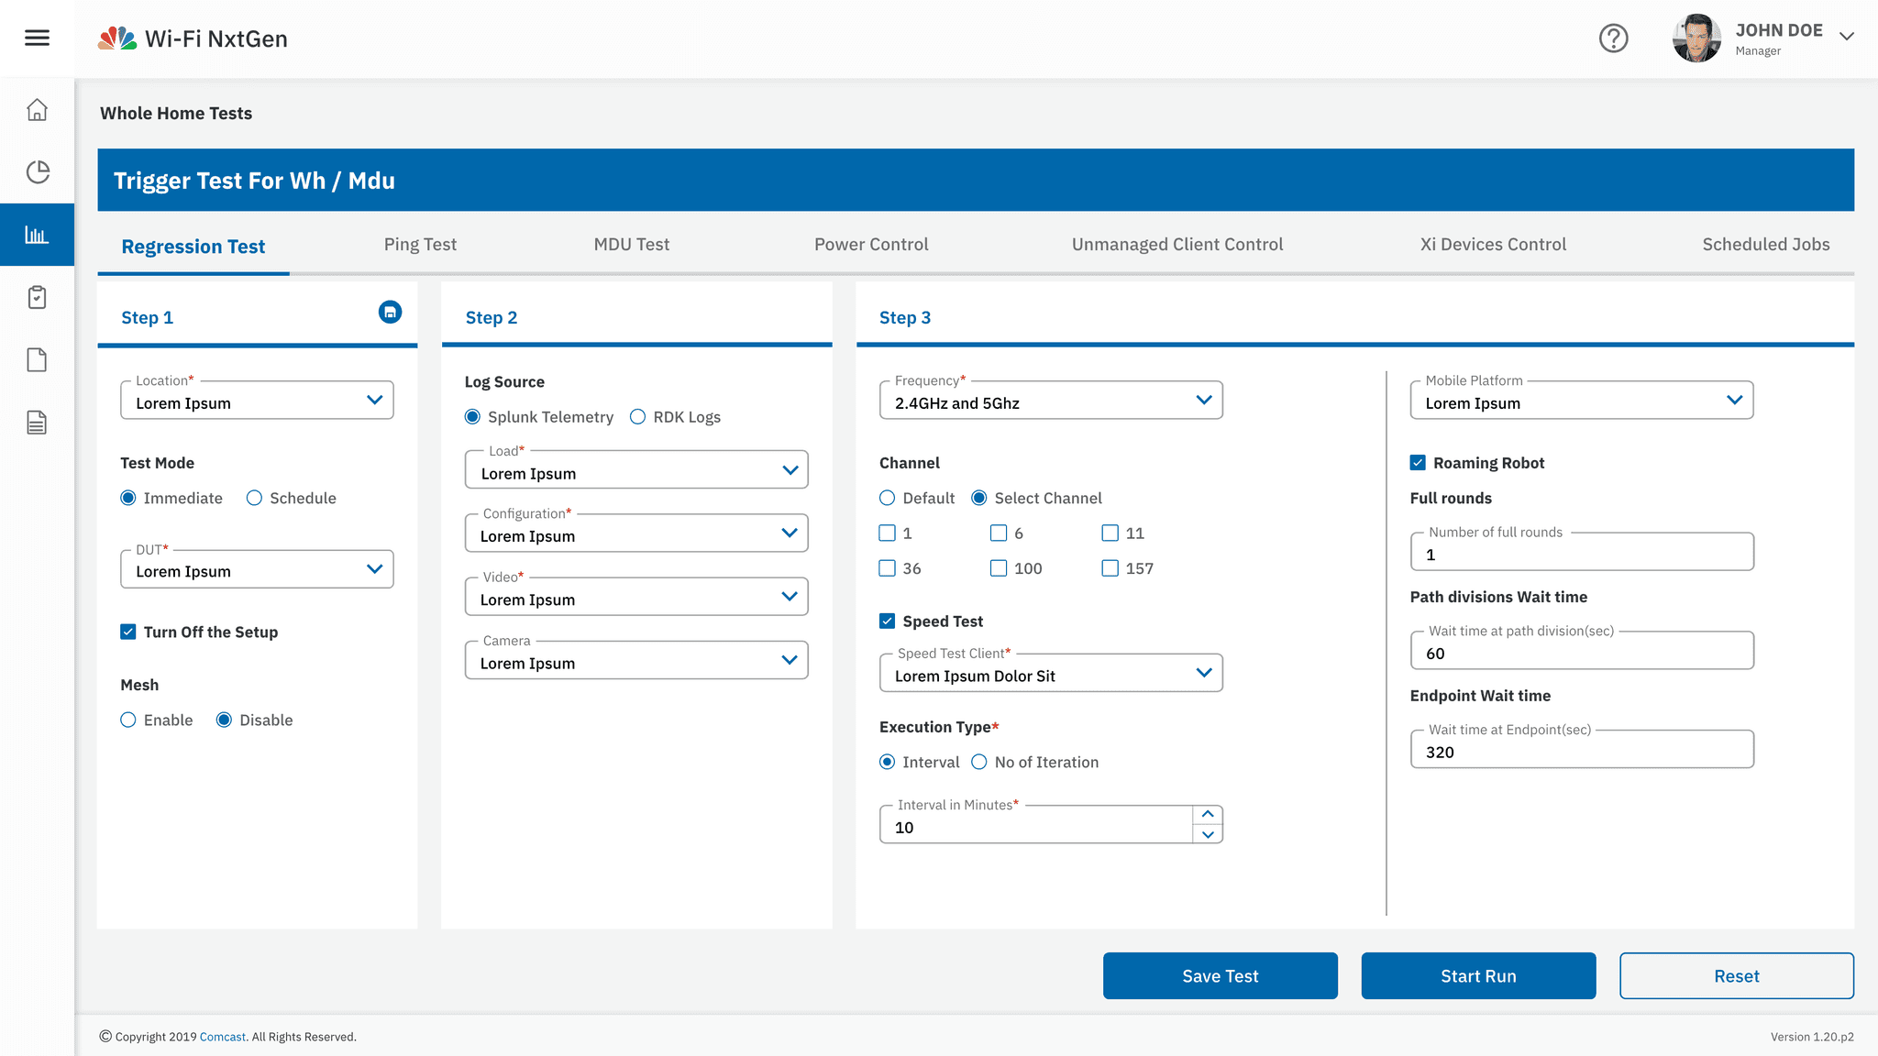This screenshot has width=1878, height=1056.
Task: Open the Scheduled Jobs tab
Action: (1765, 245)
